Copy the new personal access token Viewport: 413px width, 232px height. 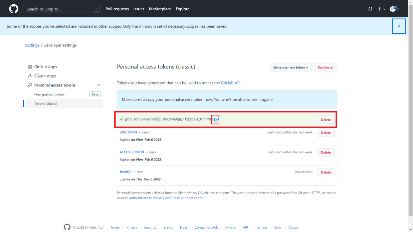(216, 119)
